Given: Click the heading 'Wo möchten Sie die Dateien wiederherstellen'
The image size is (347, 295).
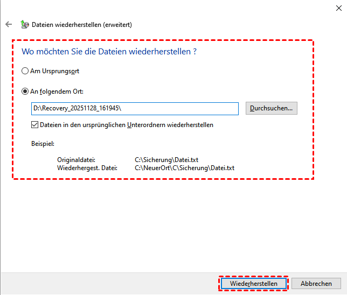Looking at the screenshot, I should (108, 52).
